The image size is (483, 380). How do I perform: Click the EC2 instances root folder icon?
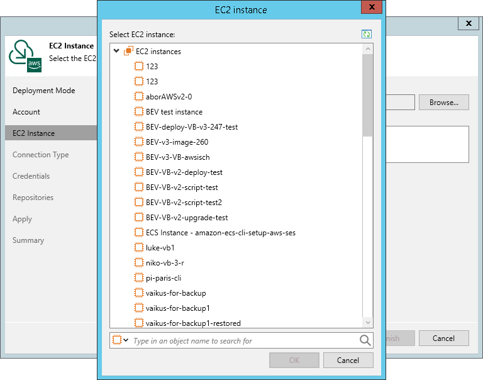coord(128,51)
